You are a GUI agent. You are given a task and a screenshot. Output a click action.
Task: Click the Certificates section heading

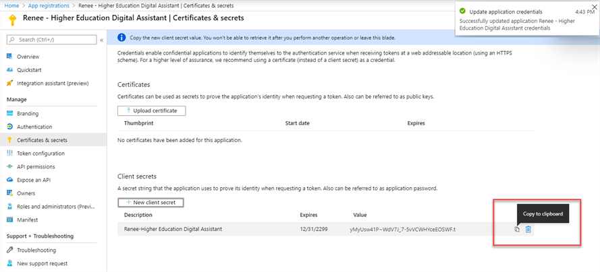pyautogui.click(x=134, y=84)
